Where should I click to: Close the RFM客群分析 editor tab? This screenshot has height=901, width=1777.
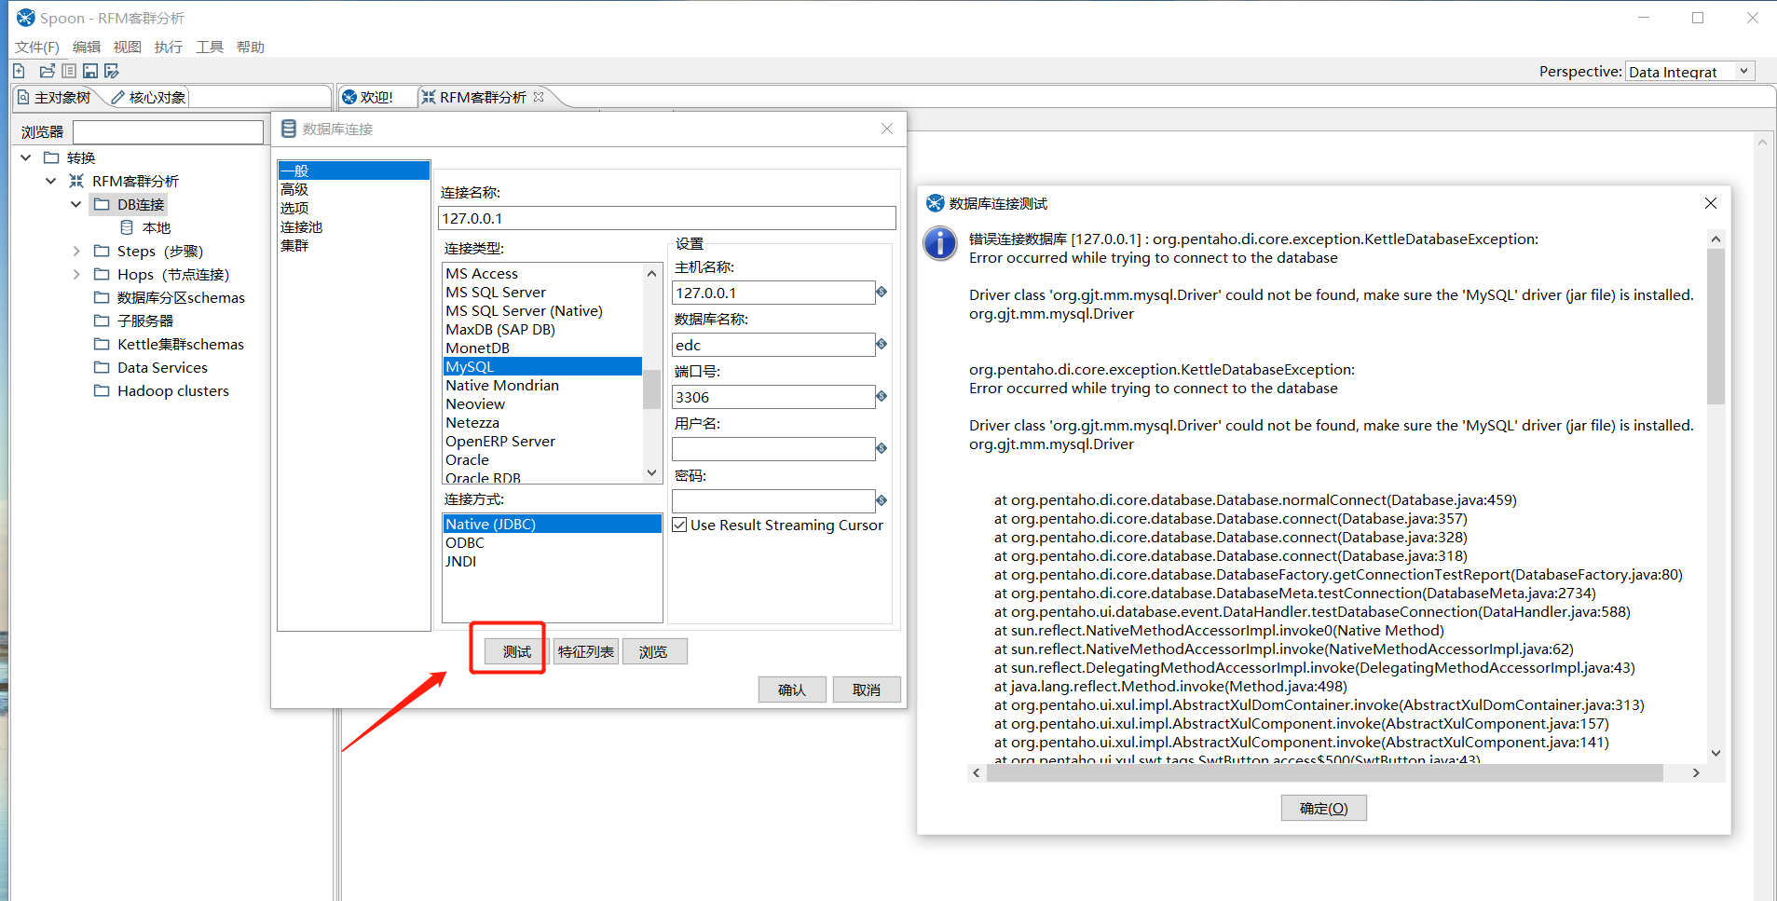point(539,97)
